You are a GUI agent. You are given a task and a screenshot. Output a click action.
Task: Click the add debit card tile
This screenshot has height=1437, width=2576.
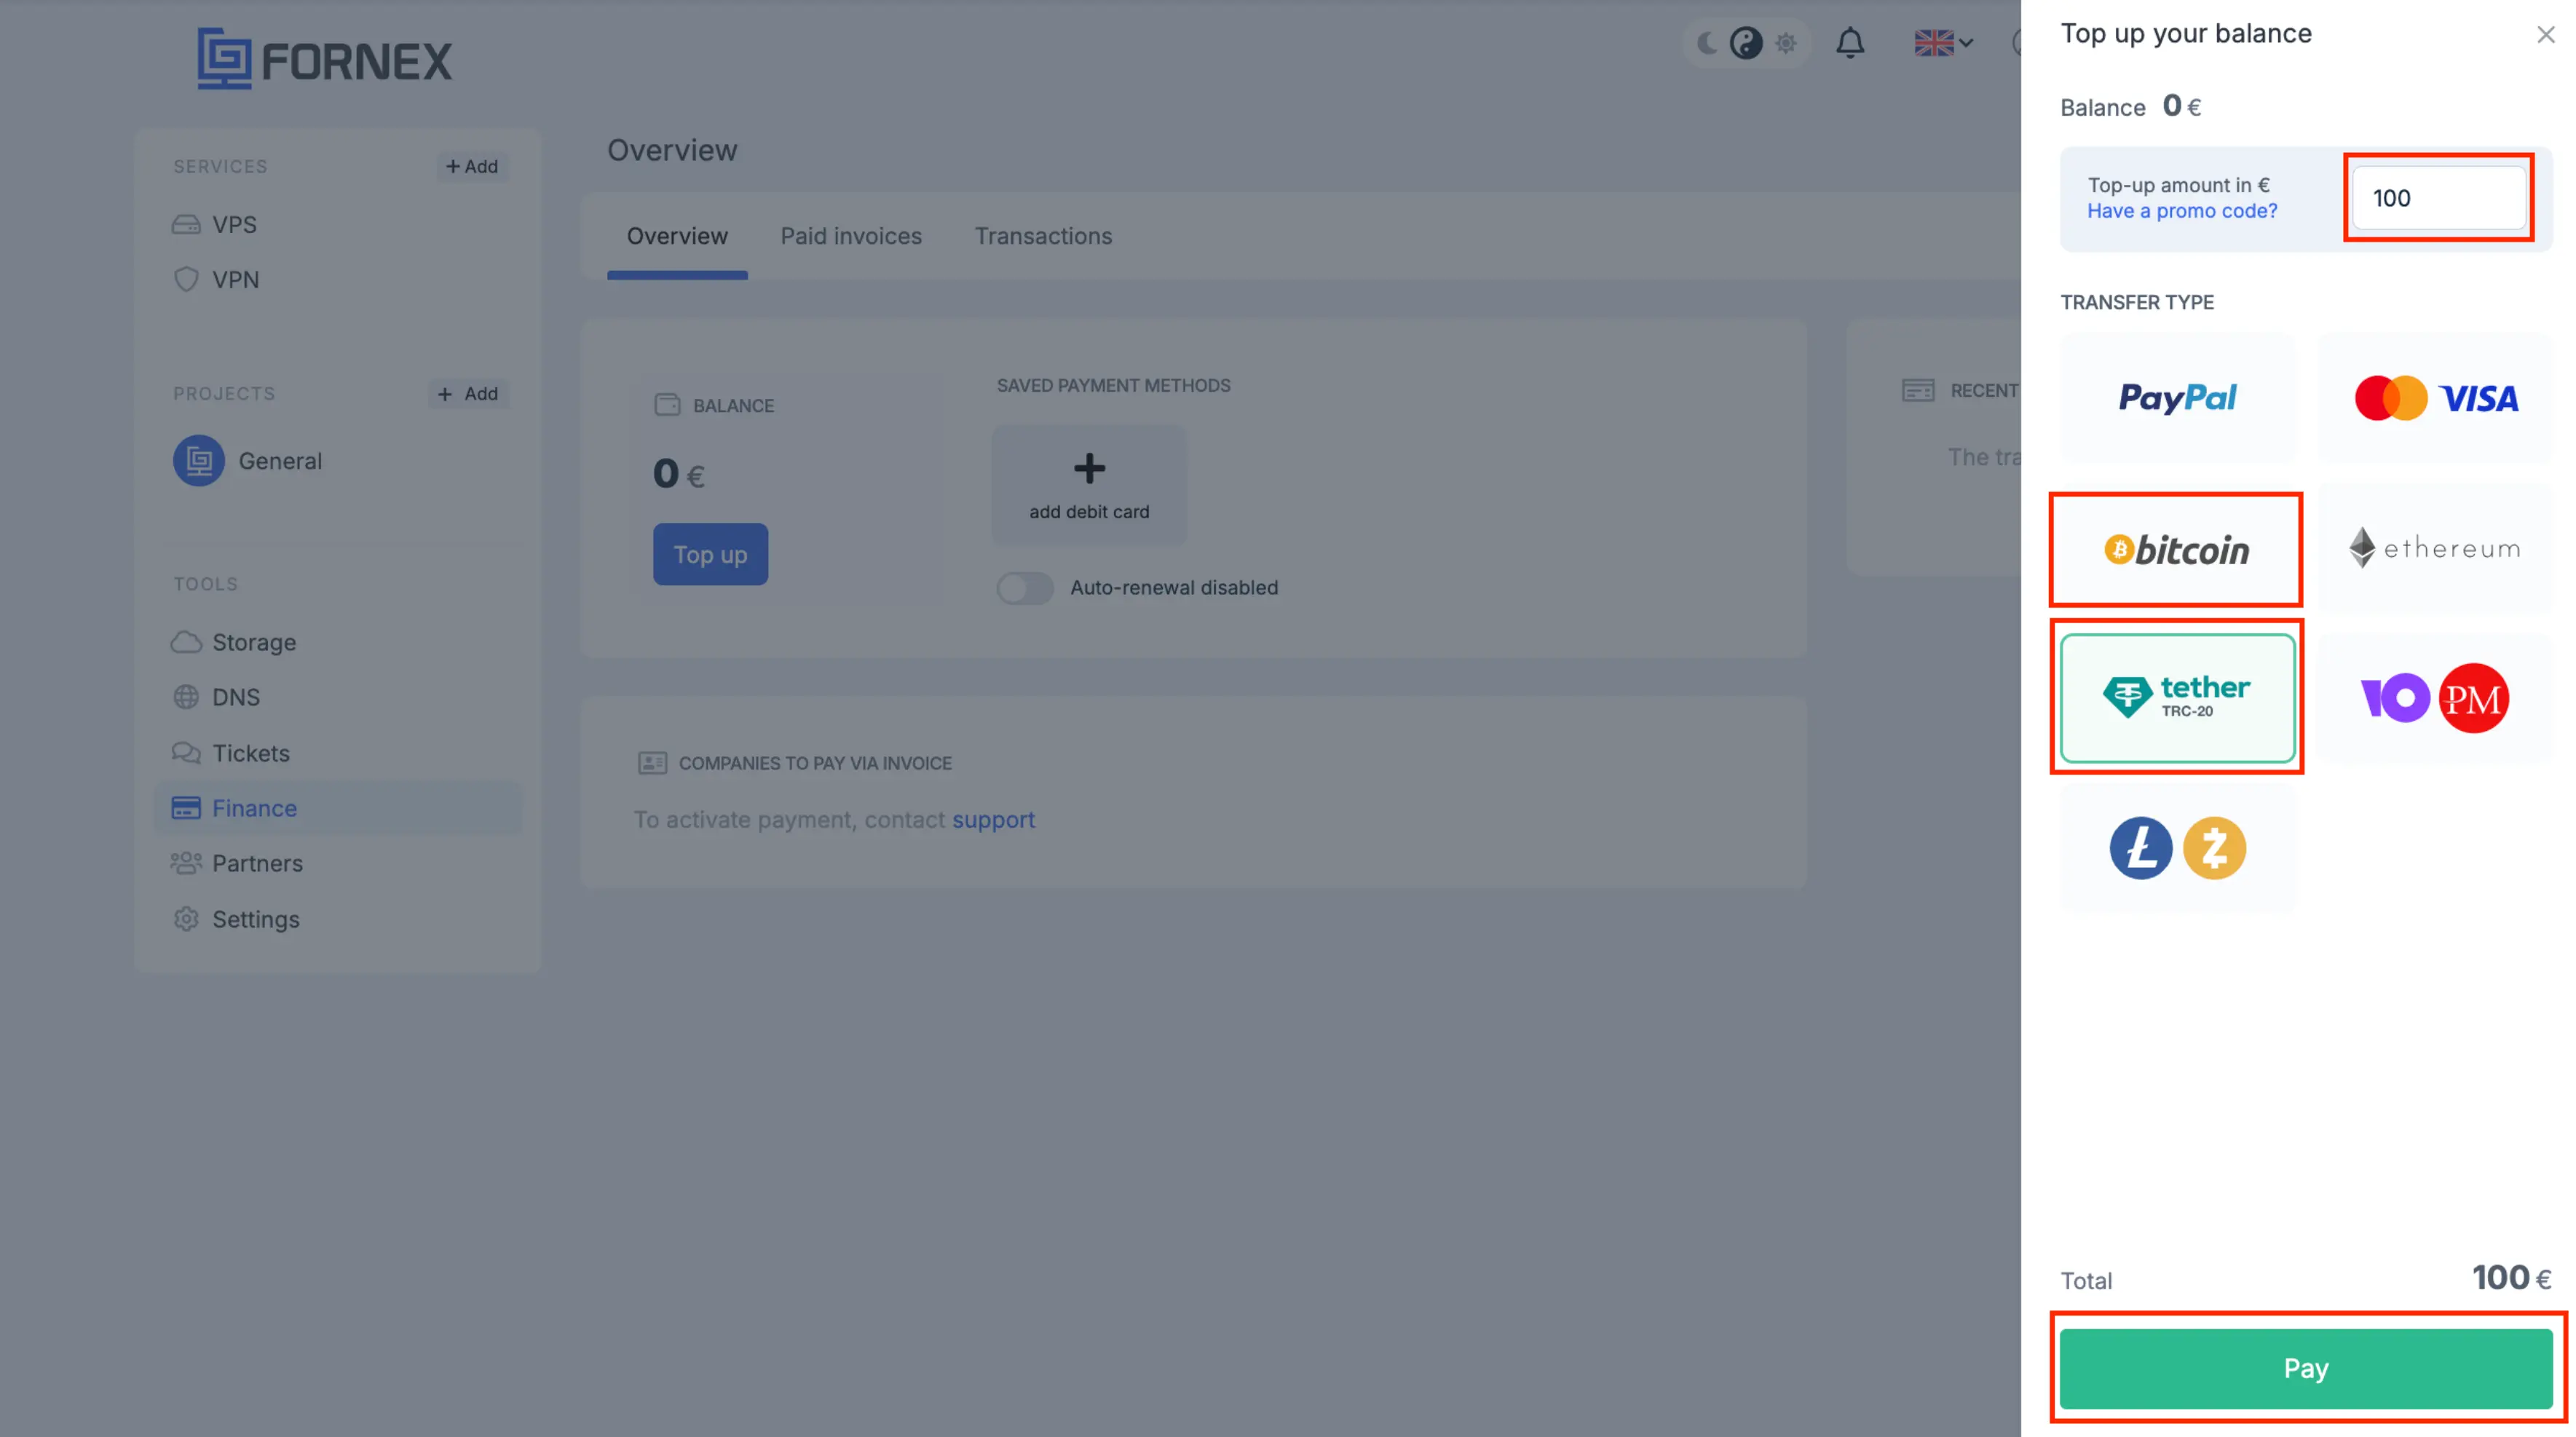(1089, 485)
